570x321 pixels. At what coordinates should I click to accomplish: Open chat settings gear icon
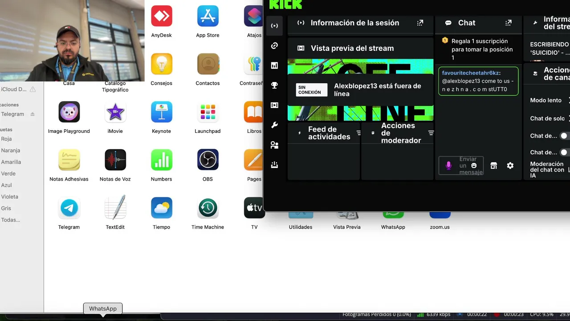pyautogui.click(x=510, y=165)
